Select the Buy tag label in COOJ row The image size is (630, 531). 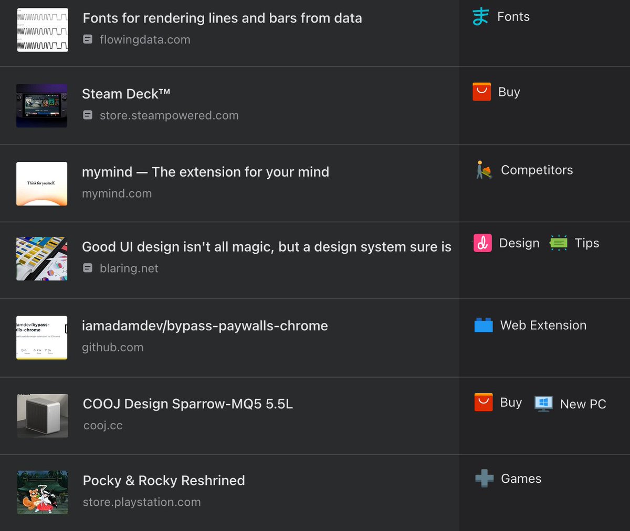(511, 402)
